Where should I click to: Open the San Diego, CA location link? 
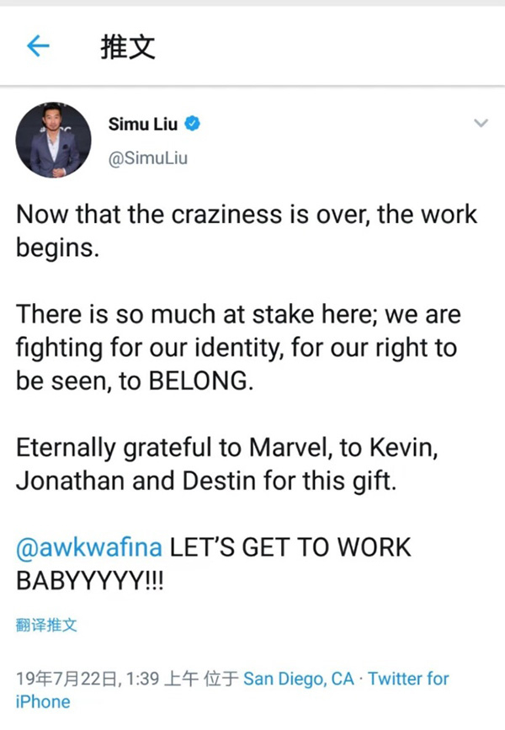click(x=298, y=679)
